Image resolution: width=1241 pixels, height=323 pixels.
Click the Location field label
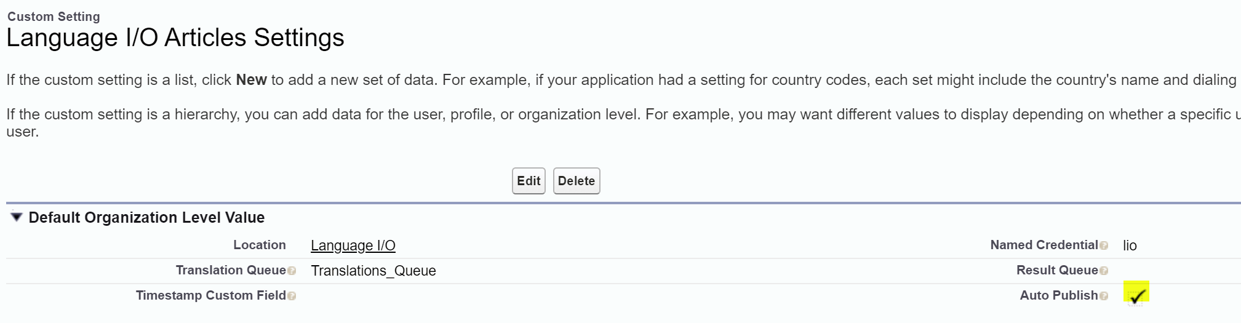point(260,245)
